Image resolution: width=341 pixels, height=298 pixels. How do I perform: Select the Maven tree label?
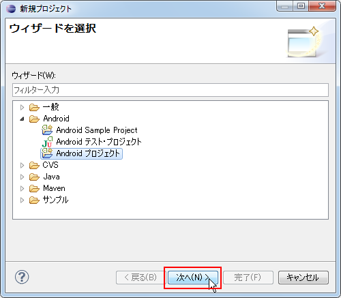pyautogui.click(x=54, y=188)
